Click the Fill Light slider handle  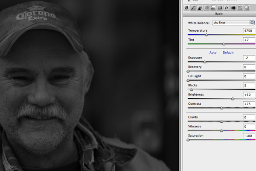[x=188, y=80]
